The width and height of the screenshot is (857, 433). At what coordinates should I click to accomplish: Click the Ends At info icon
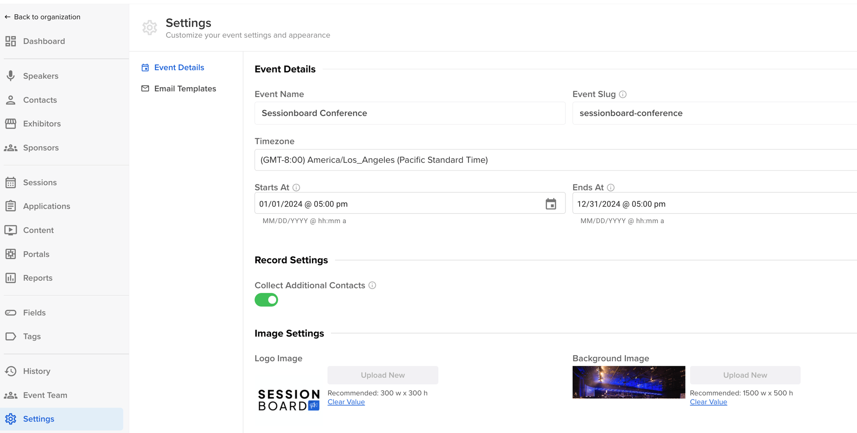pyautogui.click(x=610, y=187)
